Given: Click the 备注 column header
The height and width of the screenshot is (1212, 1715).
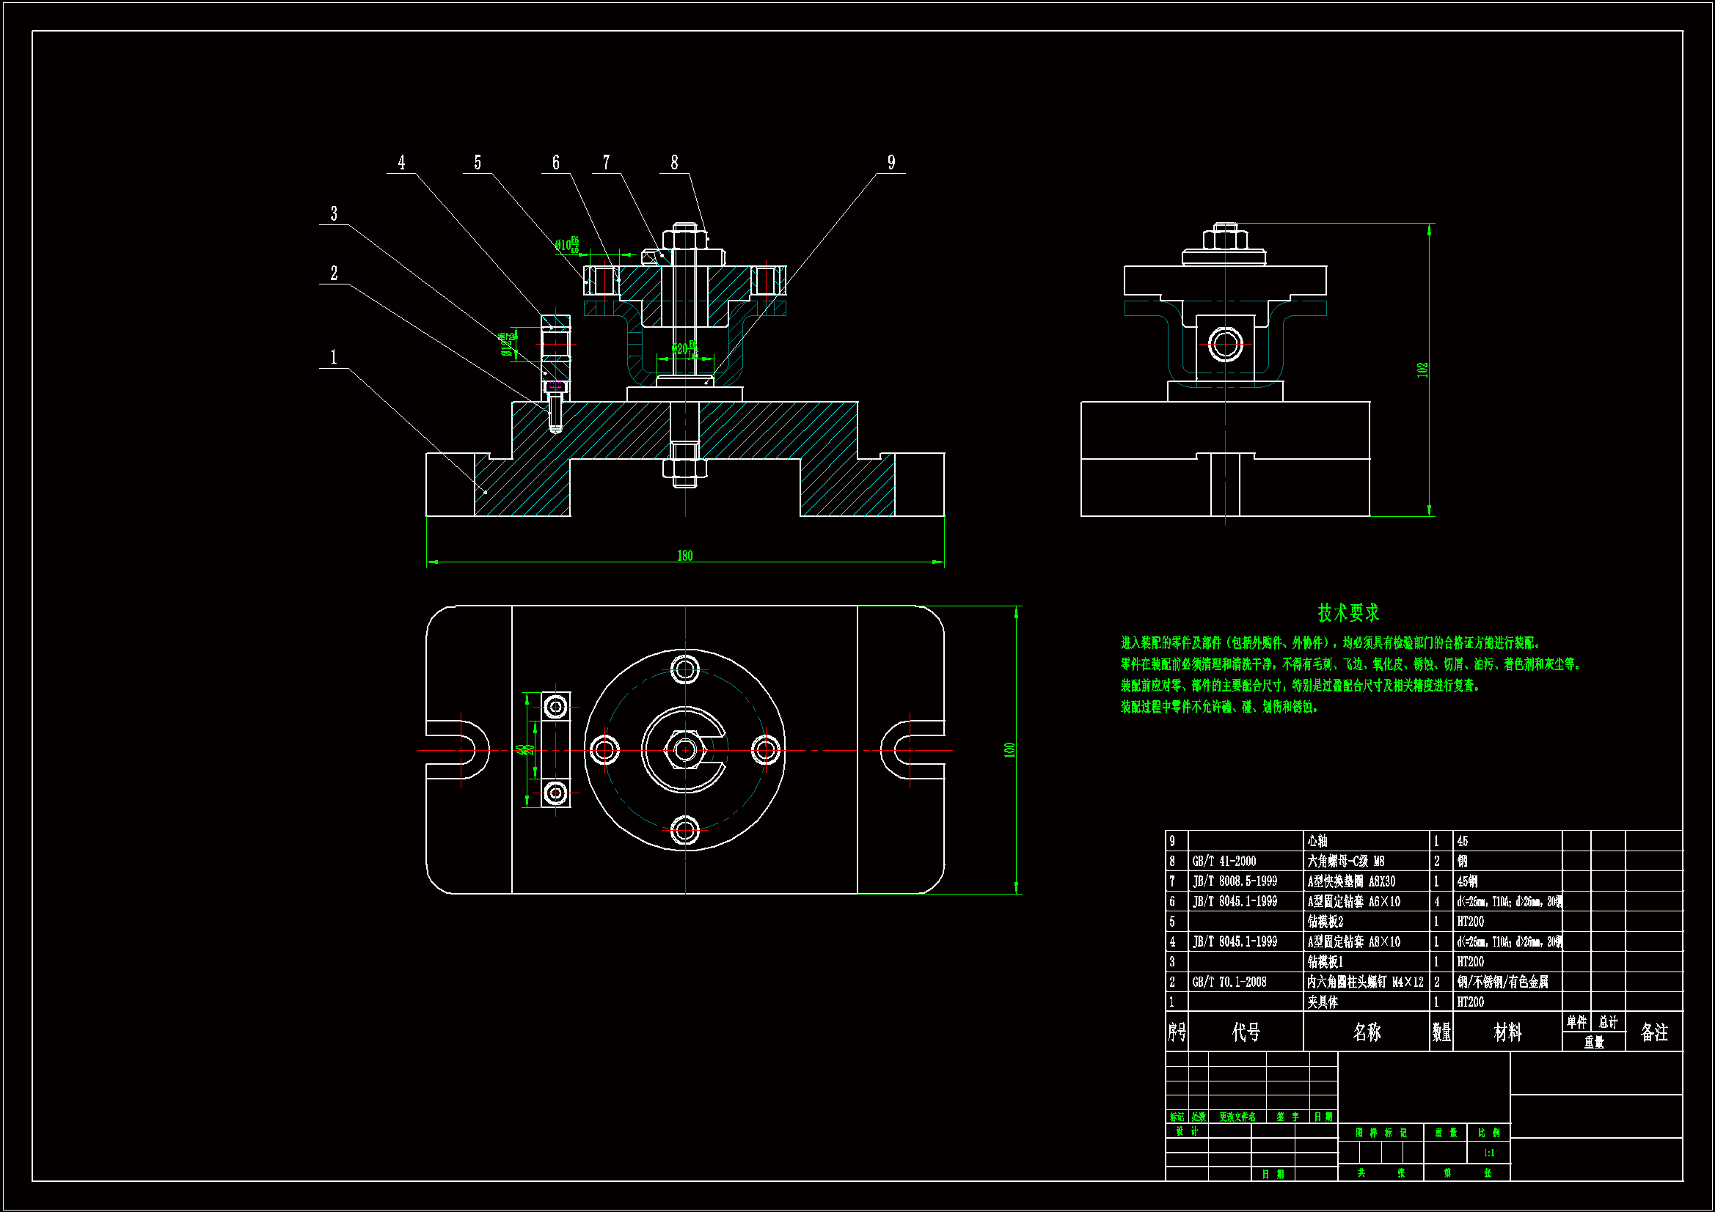Looking at the screenshot, I should click(x=1653, y=1032).
